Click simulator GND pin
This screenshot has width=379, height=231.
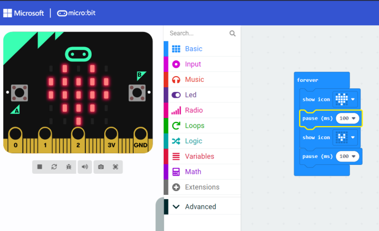tap(141, 140)
